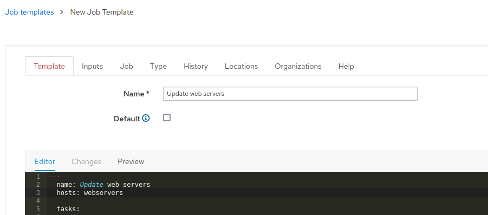Image resolution: width=488 pixels, height=215 pixels.
Task: Open the Organizations tab
Action: pos(298,66)
